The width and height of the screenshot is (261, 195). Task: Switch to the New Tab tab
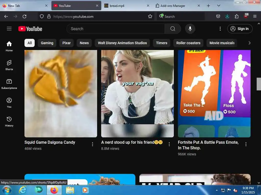click(x=25, y=6)
